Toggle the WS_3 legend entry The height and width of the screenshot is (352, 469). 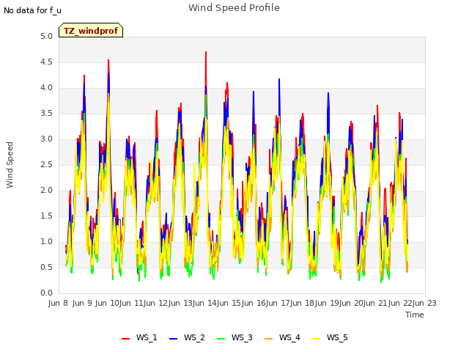[234, 337]
